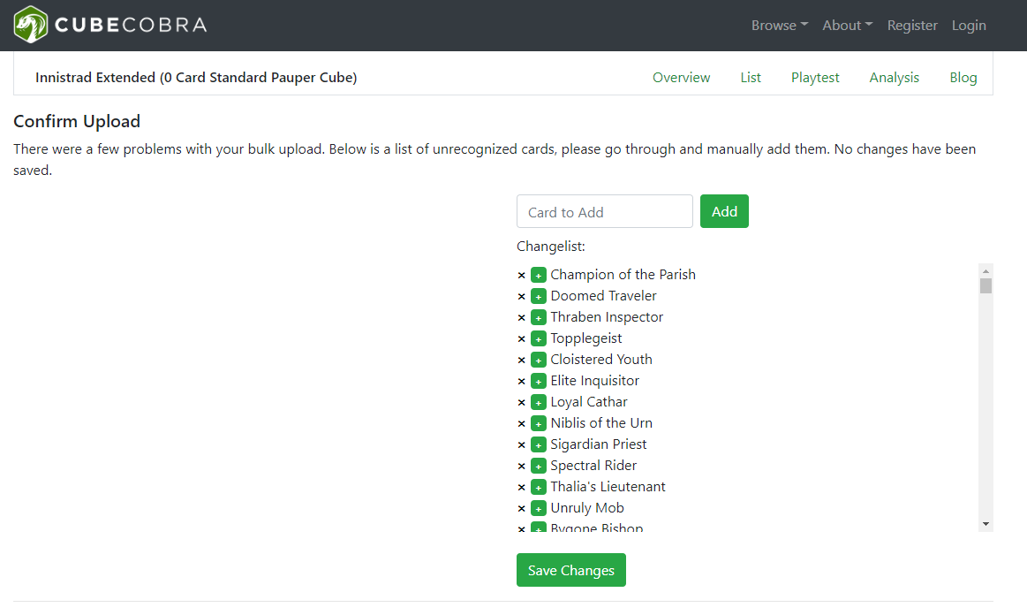This screenshot has height=615, width=1027.
Task: Focus the Card to Add input field
Action: (605, 211)
